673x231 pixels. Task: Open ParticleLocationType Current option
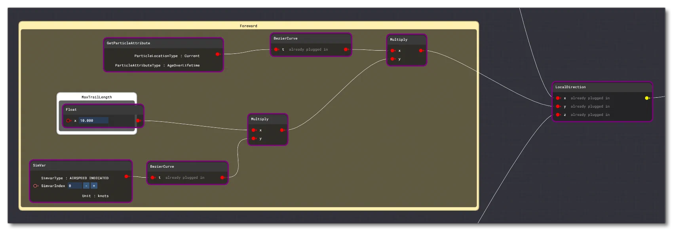(x=192, y=56)
